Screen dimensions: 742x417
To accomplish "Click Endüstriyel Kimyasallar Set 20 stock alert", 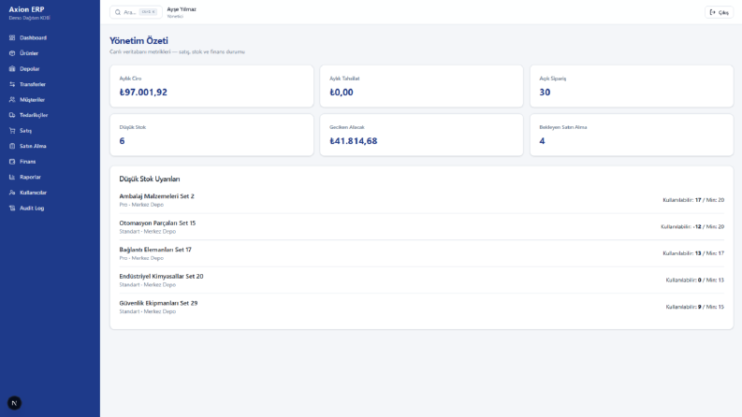I will [x=422, y=280].
